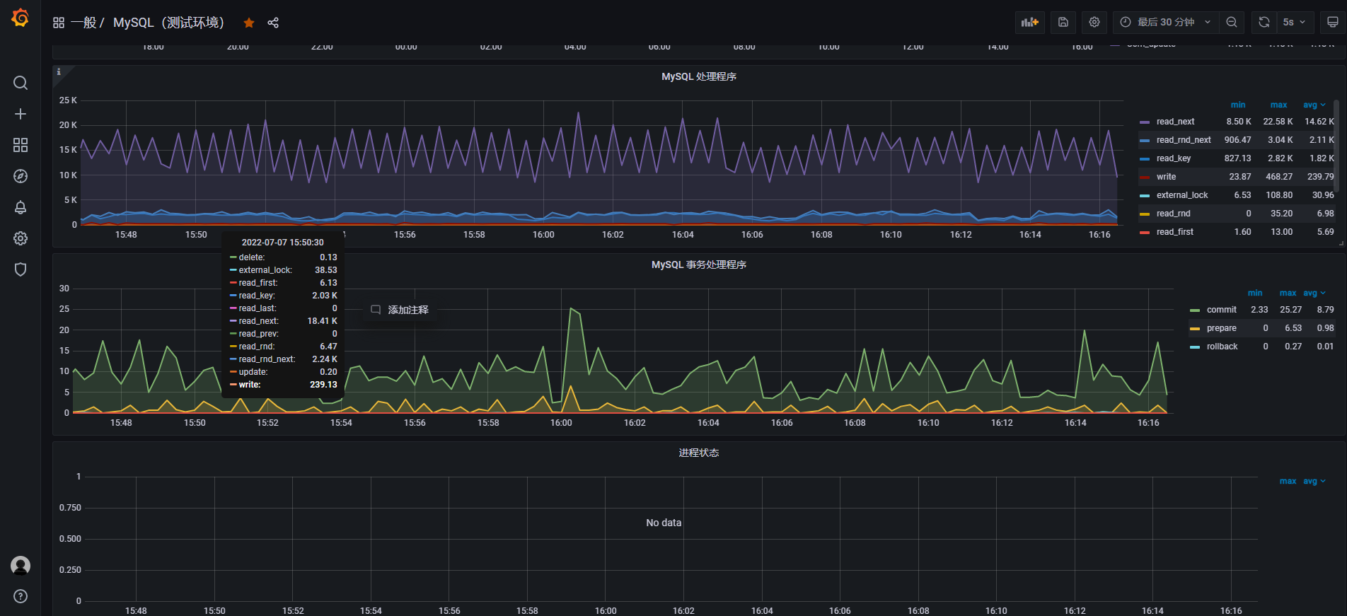Change color of commit series swatch
The width and height of the screenshot is (1347, 616).
click(1195, 310)
